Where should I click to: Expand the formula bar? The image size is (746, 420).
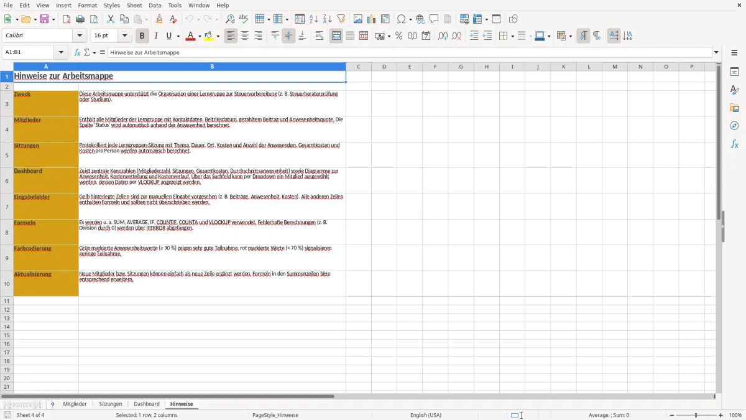(717, 53)
